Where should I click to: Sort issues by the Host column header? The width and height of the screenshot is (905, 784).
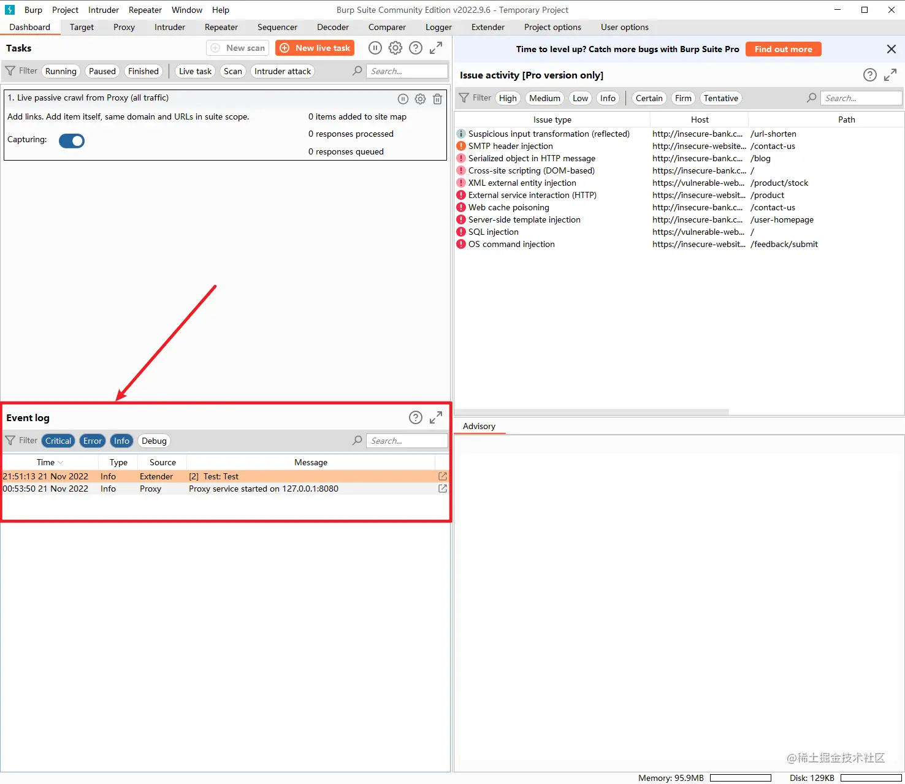coord(700,120)
